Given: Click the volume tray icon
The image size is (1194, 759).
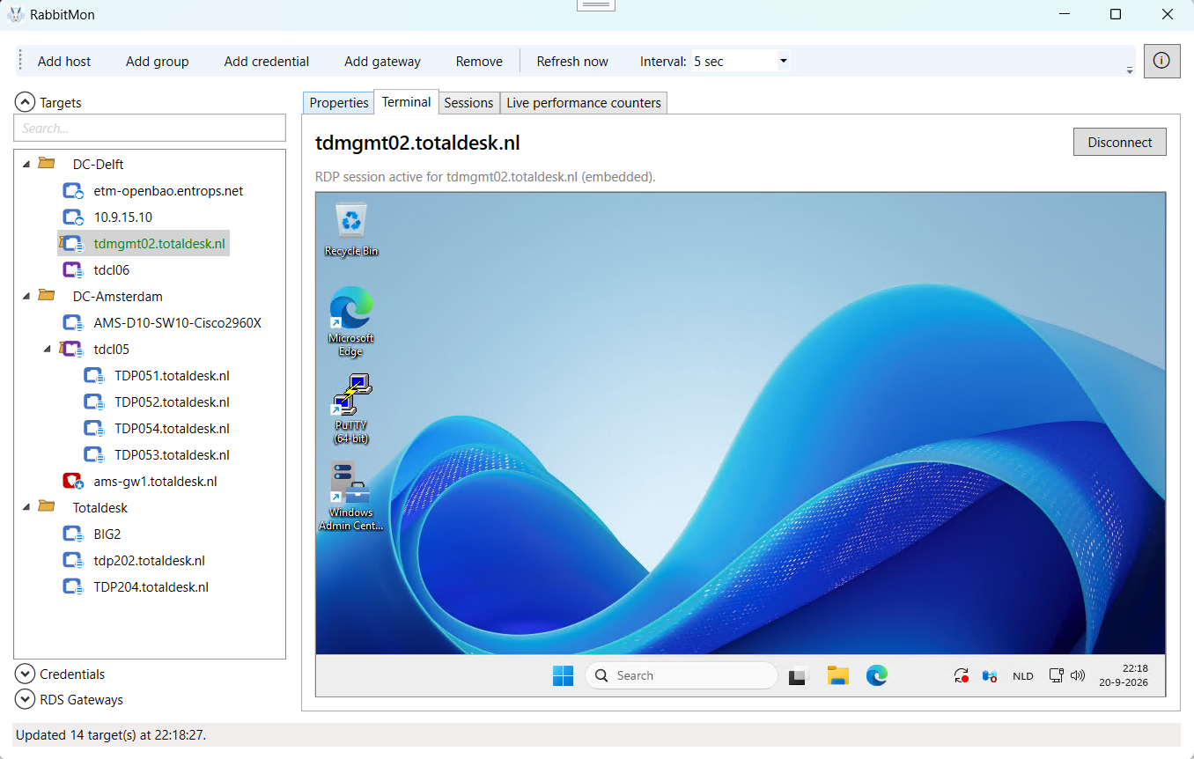Looking at the screenshot, I should pyautogui.click(x=1078, y=675).
